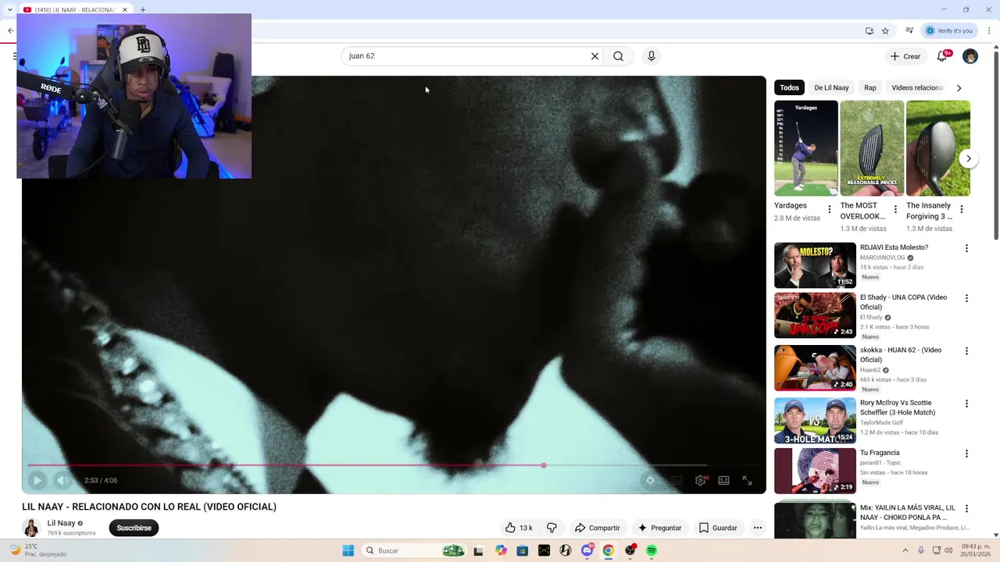Go back with browser back arrow
The image size is (1000, 562).
(x=10, y=30)
